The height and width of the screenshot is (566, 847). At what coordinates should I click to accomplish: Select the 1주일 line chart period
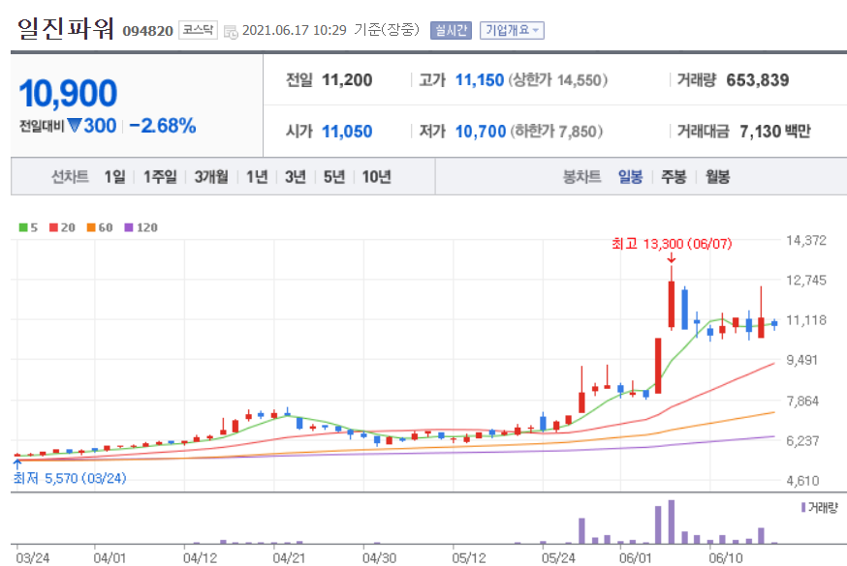pos(160,177)
